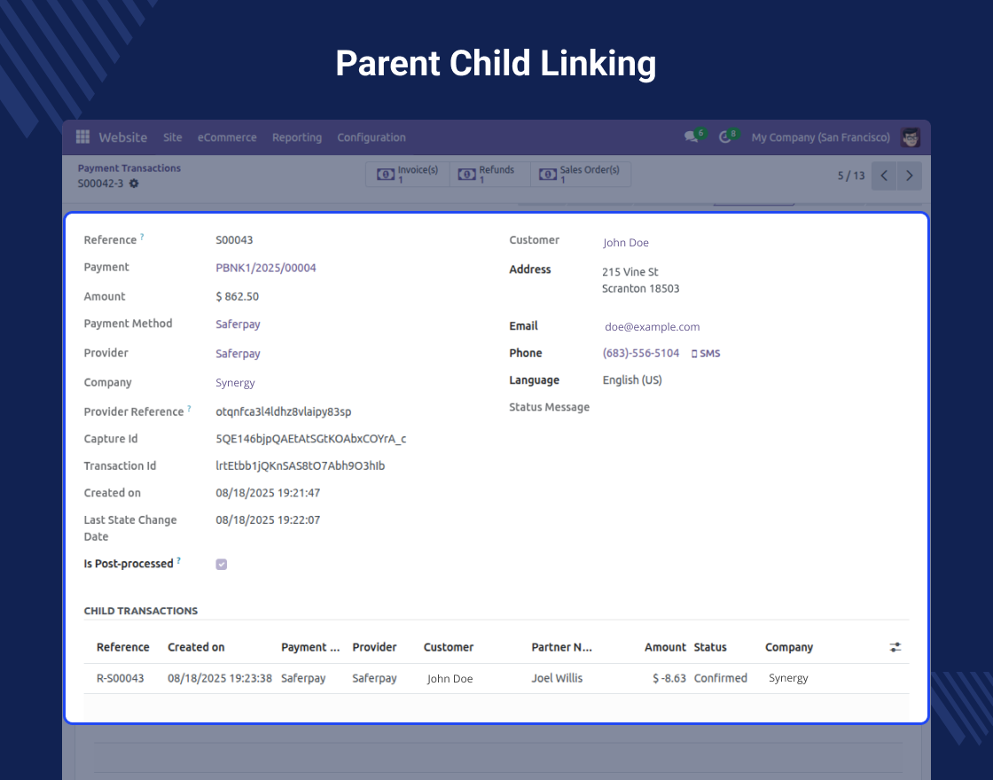993x780 pixels.
Task: Click the Is Post-processed help question mark
Action: pyautogui.click(x=178, y=560)
